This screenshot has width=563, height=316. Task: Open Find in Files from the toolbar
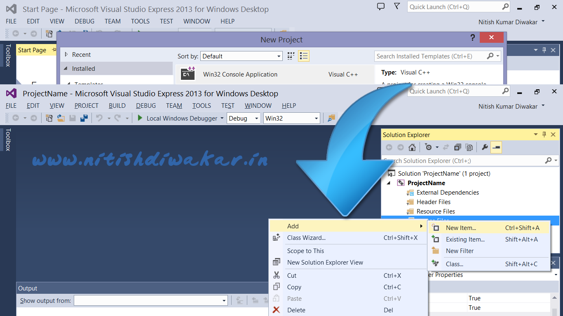coord(331,118)
